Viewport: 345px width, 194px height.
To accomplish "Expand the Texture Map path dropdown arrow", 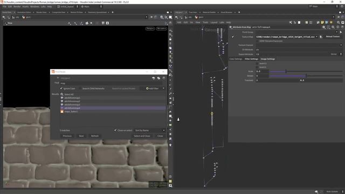I will pyautogui.click(x=316, y=37).
